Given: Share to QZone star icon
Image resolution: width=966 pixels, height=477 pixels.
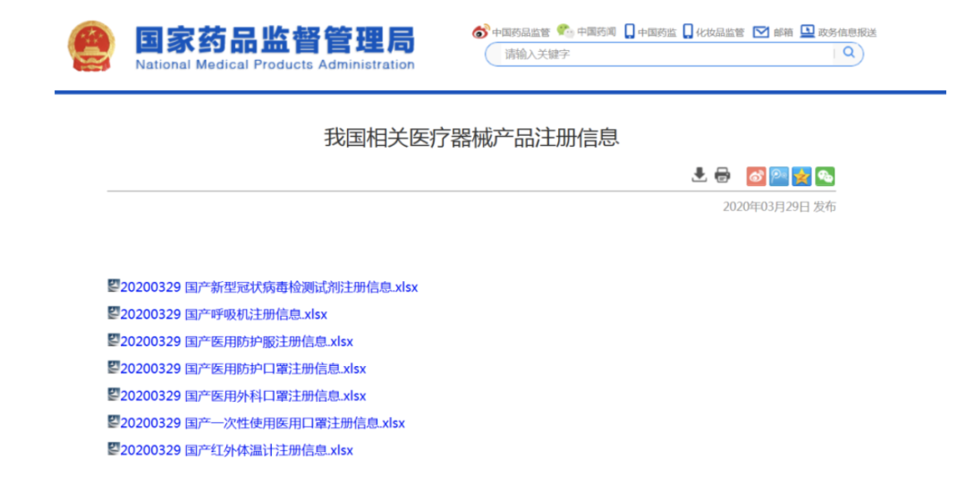Looking at the screenshot, I should pyautogui.click(x=802, y=176).
